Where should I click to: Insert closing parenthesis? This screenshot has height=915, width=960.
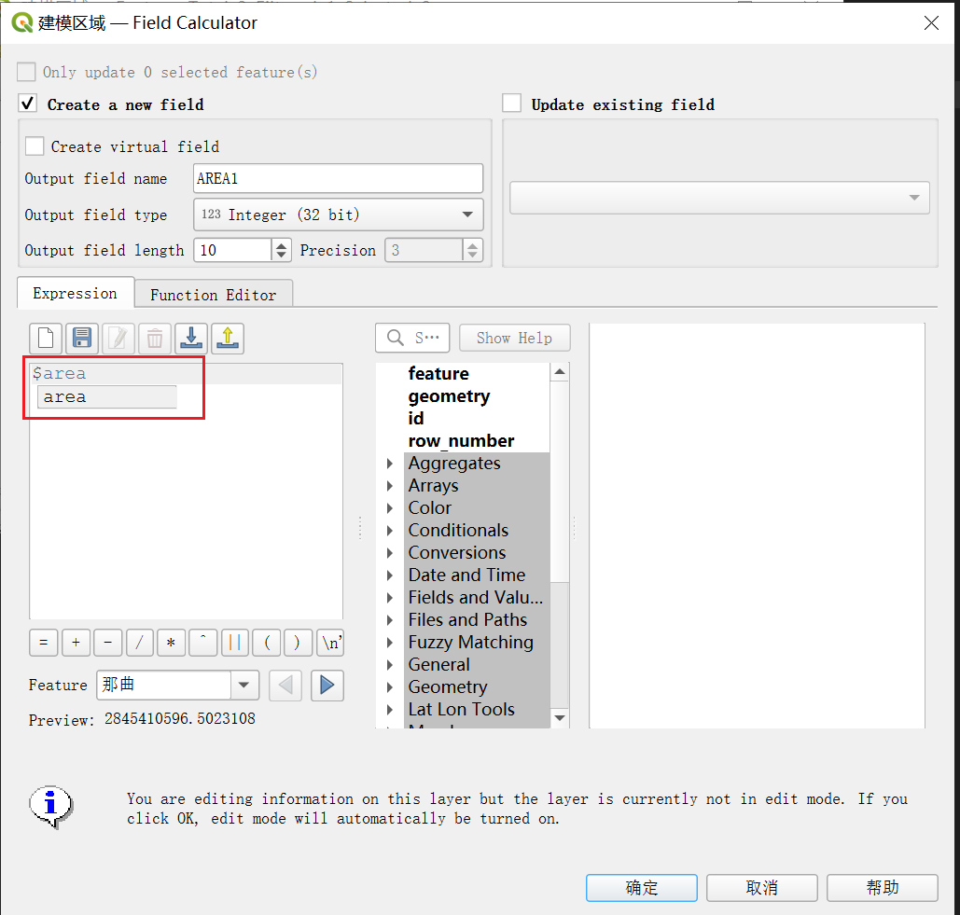(x=299, y=643)
